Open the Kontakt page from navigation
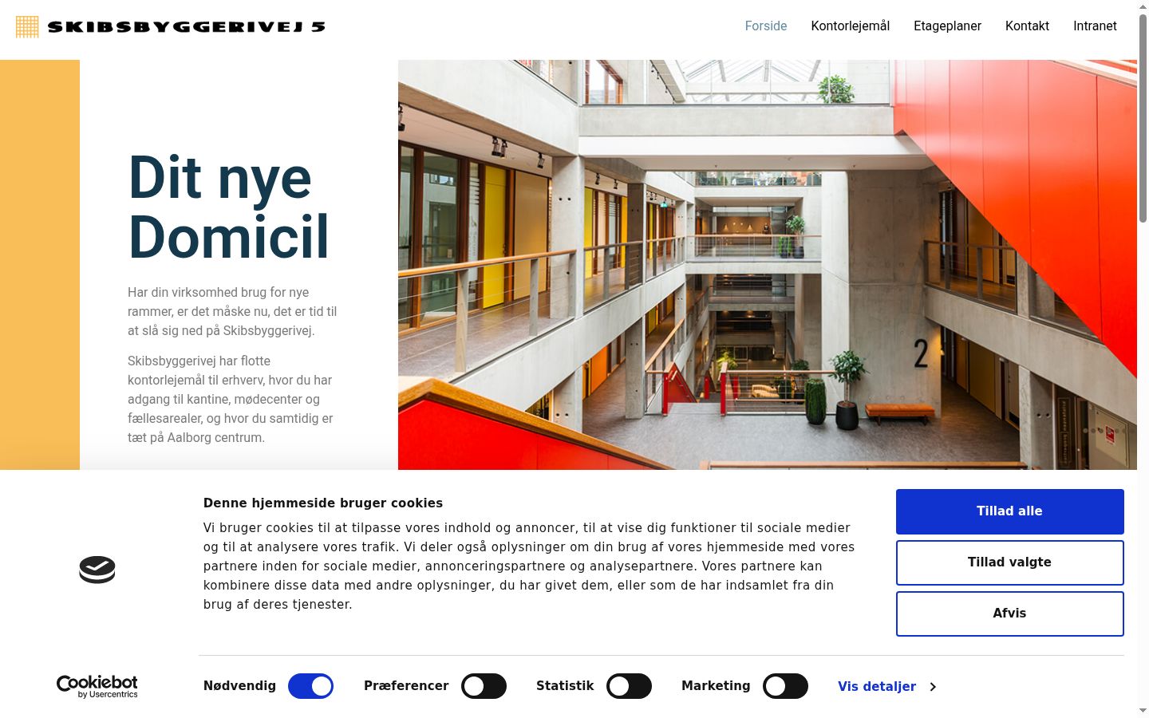1149x718 pixels. pos(1027,26)
